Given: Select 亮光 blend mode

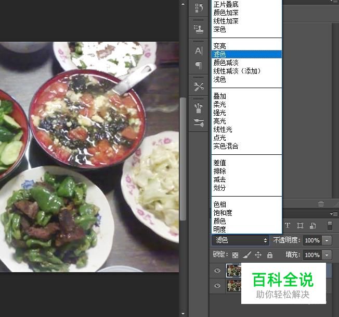Looking at the screenshot, I should [x=246, y=121].
